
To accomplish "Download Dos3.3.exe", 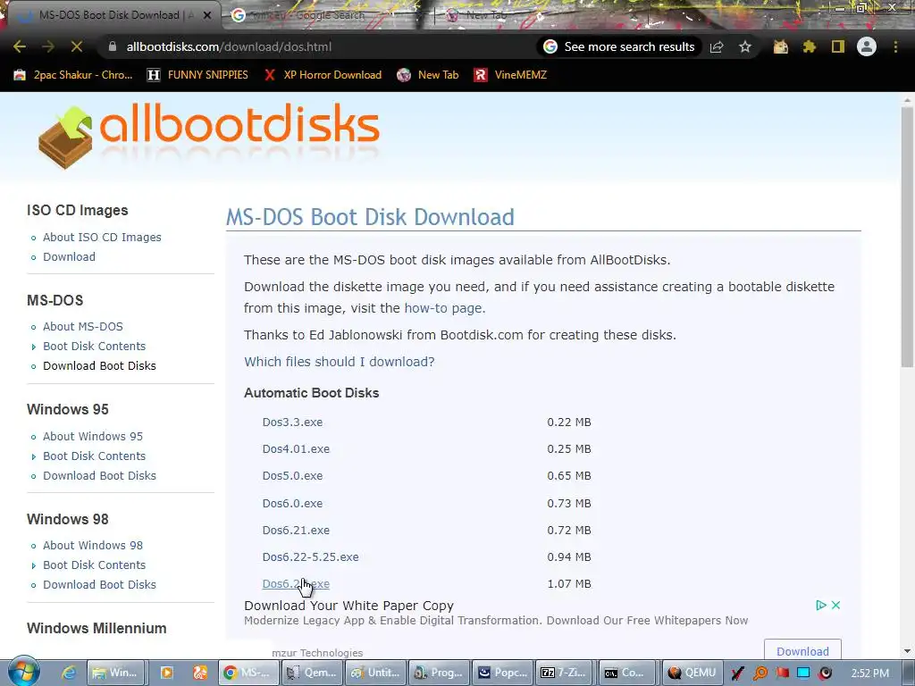I will point(292,422).
